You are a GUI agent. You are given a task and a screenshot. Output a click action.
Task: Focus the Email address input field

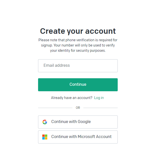point(78,66)
